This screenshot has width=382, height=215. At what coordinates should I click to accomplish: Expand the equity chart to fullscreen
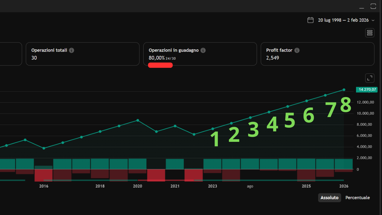370,78
